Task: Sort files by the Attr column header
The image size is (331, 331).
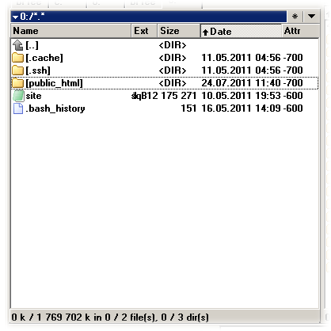Action: 301,31
